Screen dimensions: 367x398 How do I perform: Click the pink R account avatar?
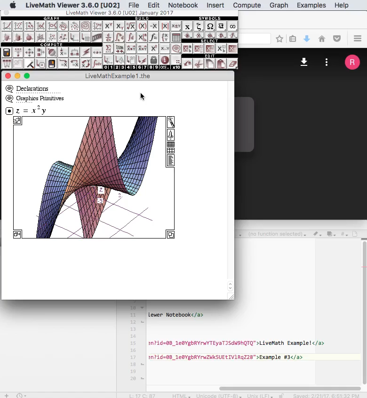pos(352,62)
